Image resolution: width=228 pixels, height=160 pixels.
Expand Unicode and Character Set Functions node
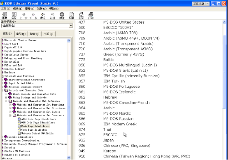(x=10, y=105)
